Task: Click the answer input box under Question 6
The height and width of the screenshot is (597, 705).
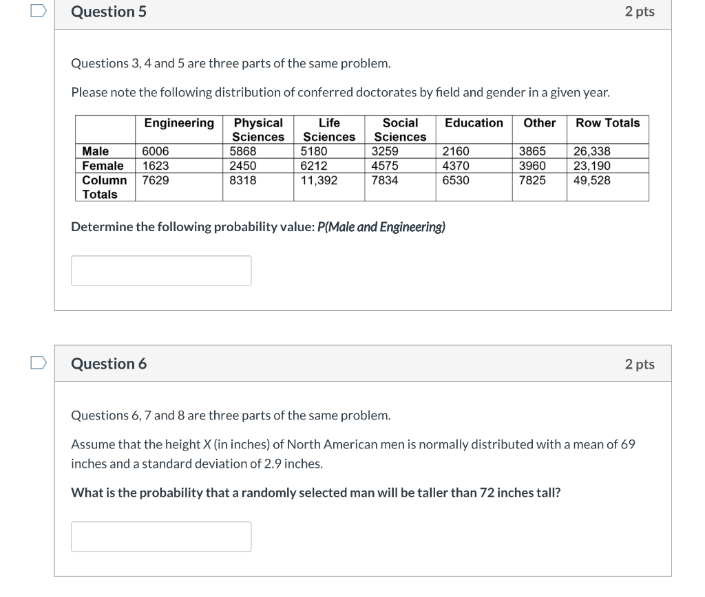Action: 160,536
